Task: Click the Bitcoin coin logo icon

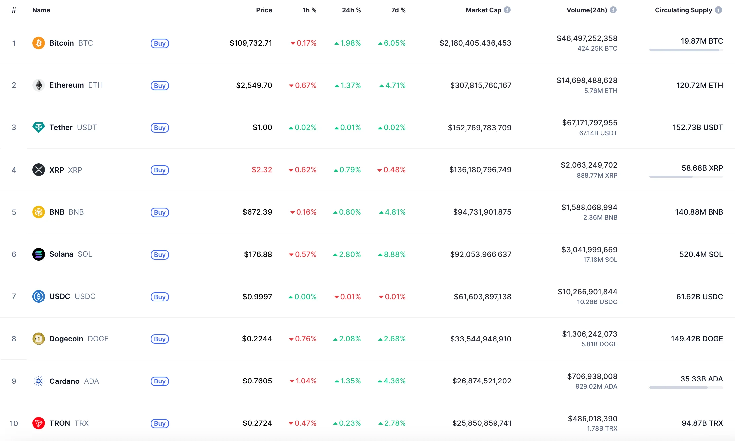Action: [x=38, y=43]
